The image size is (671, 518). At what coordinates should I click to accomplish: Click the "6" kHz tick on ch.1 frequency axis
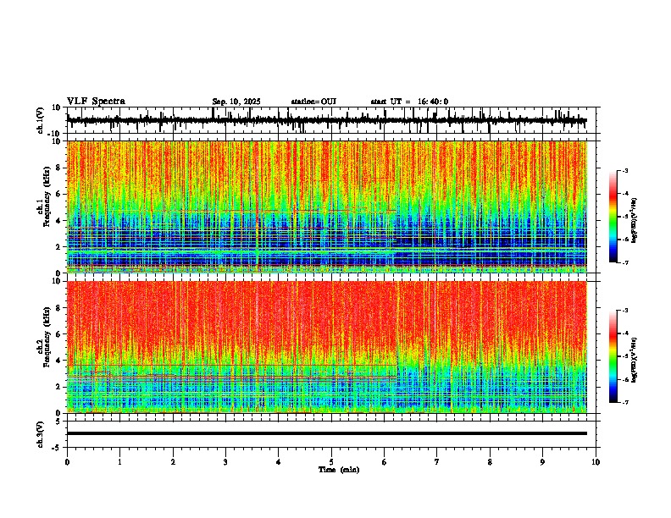pos(59,194)
